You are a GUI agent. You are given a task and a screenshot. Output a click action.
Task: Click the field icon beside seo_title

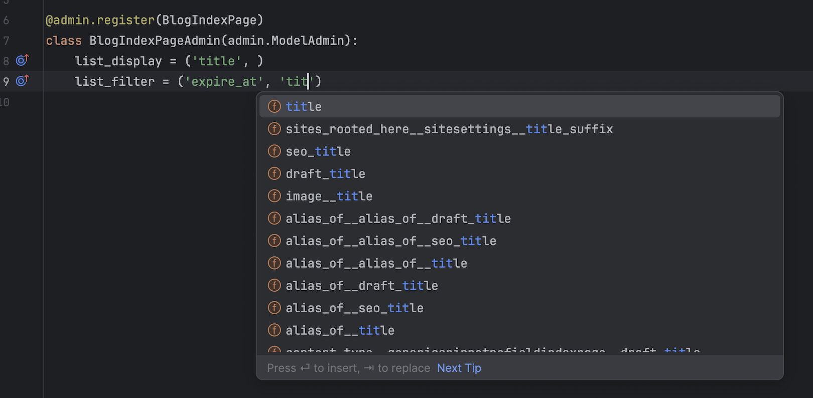(274, 151)
